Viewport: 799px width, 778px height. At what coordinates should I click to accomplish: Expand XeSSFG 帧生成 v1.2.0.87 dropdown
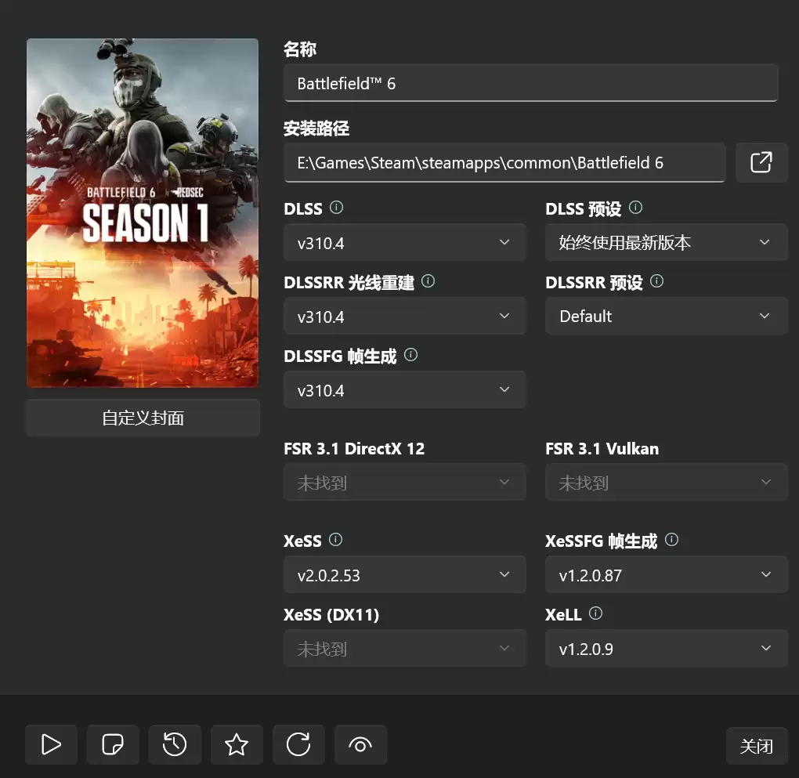pos(666,575)
